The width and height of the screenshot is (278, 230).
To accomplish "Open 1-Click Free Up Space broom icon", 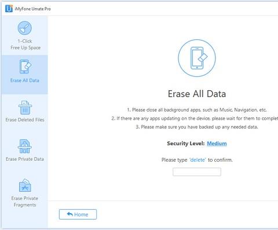I will tap(25, 28).
